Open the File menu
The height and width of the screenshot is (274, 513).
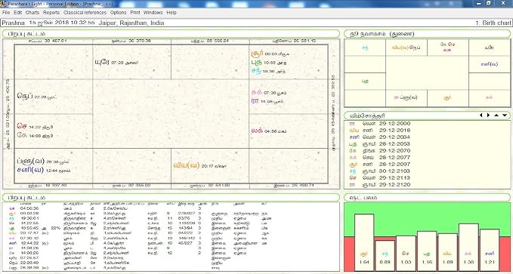pos(6,12)
